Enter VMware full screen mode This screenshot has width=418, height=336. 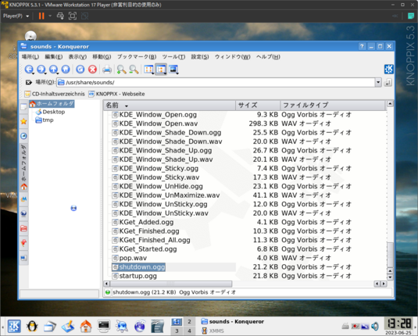tap(73, 16)
